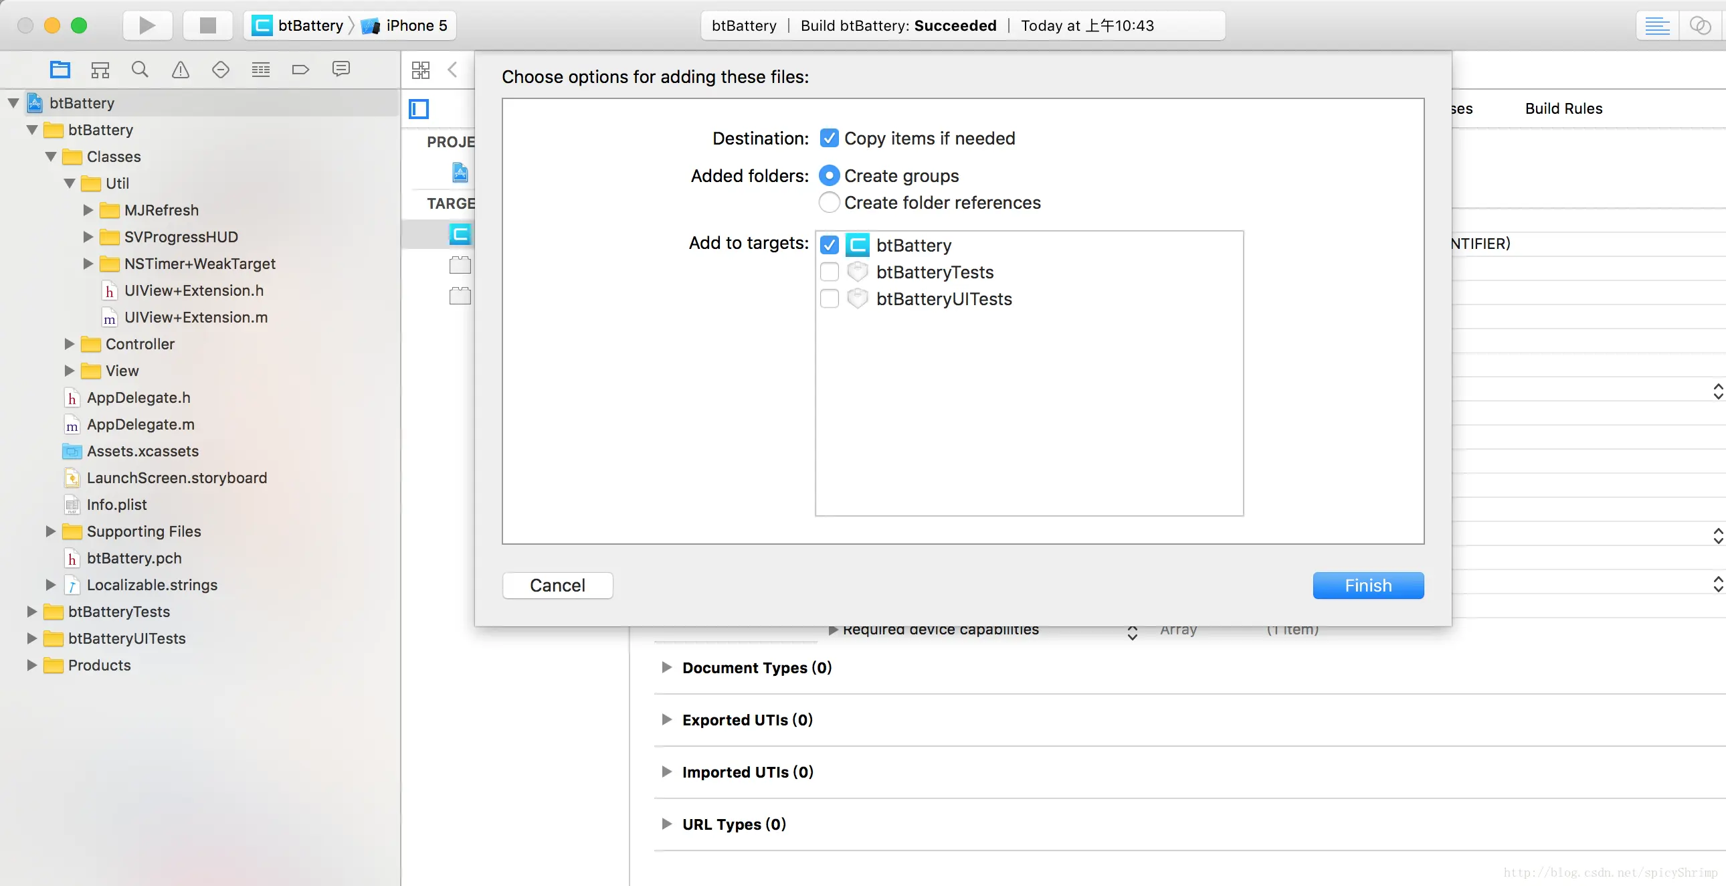
Task: Click the Stop button in toolbar
Action: click(207, 25)
